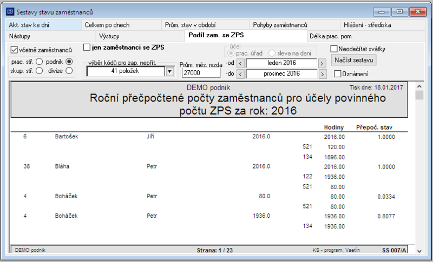433x262 pixels.
Task: Step 'od' month forward with right arrow
Action: (322, 64)
